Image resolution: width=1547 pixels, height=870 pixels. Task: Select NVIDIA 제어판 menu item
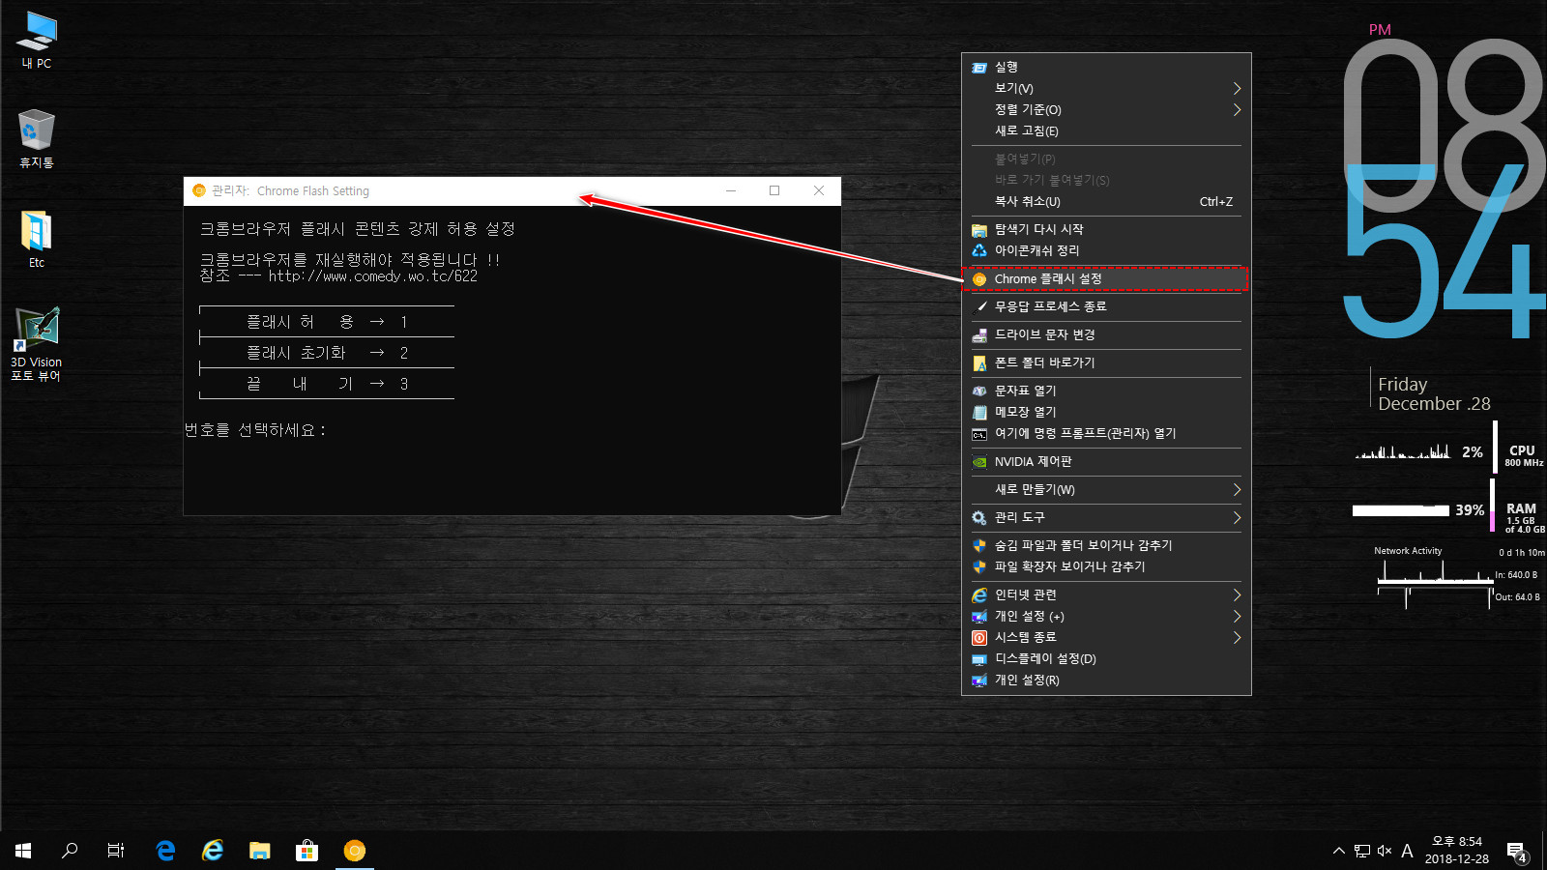1106,461
